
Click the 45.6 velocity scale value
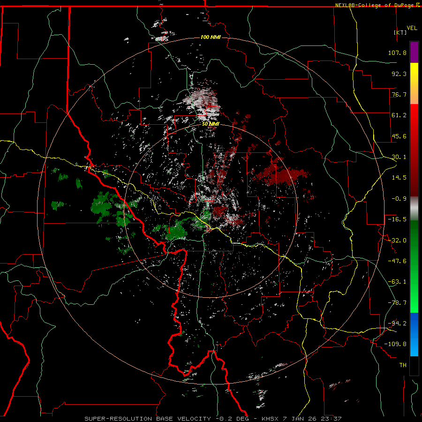399,136
